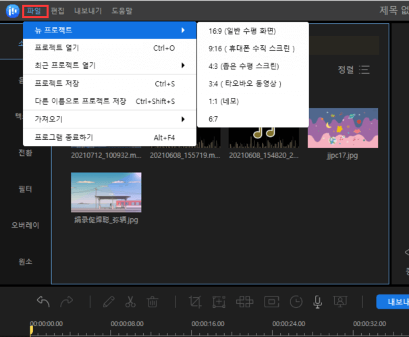Choose 프로젝트 열기 from menu
The width and height of the screenshot is (409, 337).
click(109, 48)
